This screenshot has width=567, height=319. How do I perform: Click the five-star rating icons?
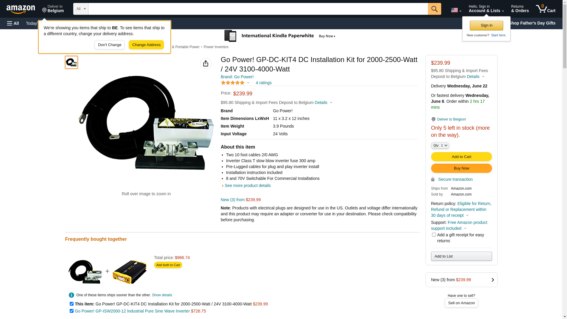point(233,83)
